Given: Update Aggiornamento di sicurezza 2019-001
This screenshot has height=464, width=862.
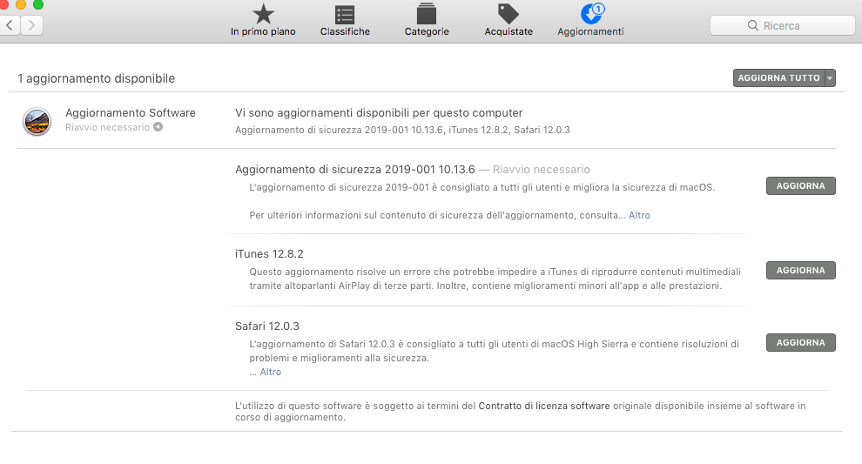Looking at the screenshot, I should [x=800, y=185].
